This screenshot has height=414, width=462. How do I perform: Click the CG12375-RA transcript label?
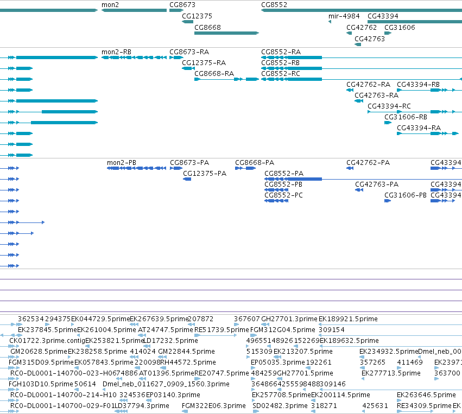[x=204, y=63]
